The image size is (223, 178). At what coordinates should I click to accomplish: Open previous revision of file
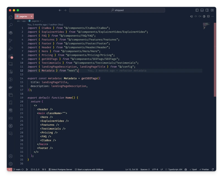pos(192,16)
